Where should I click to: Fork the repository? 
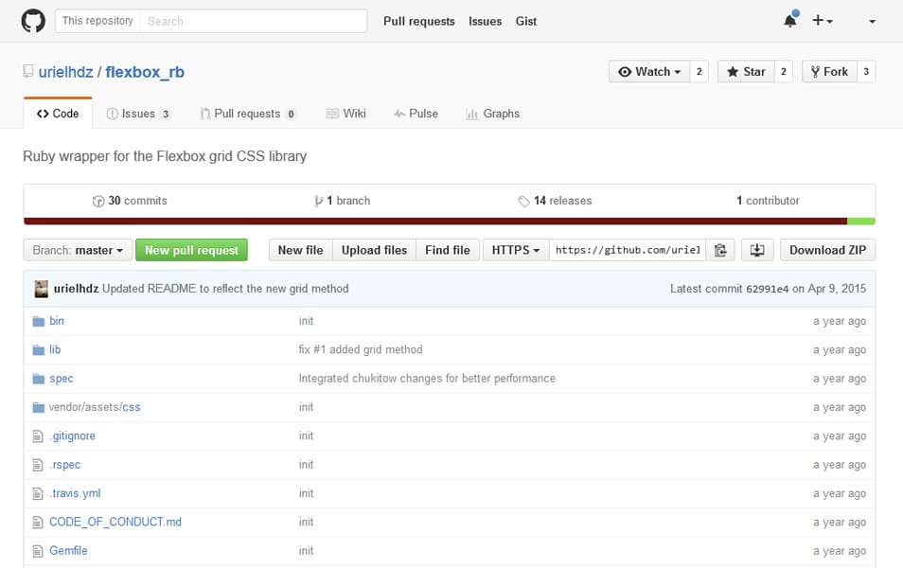(829, 71)
